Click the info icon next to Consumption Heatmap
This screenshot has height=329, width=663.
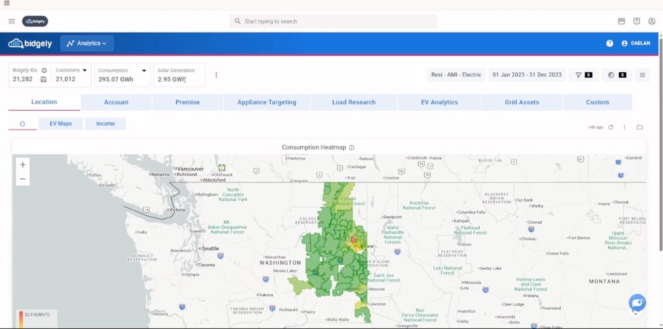coord(352,148)
